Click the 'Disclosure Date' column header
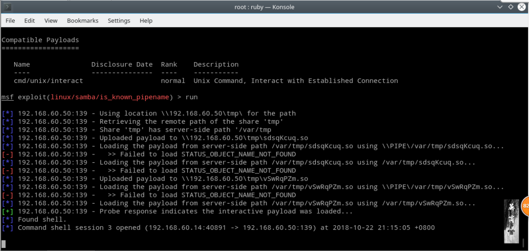The image size is (529, 251). point(122,64)
